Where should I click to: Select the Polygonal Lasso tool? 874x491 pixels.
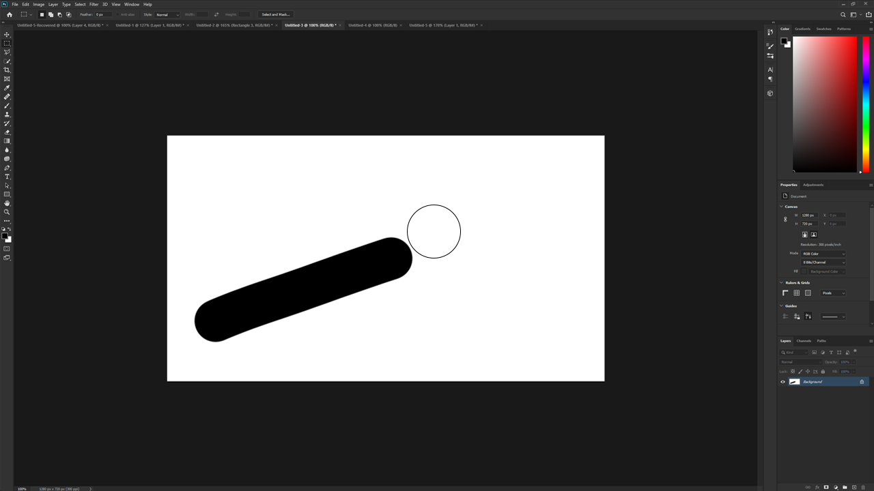[x=8, y=52]
